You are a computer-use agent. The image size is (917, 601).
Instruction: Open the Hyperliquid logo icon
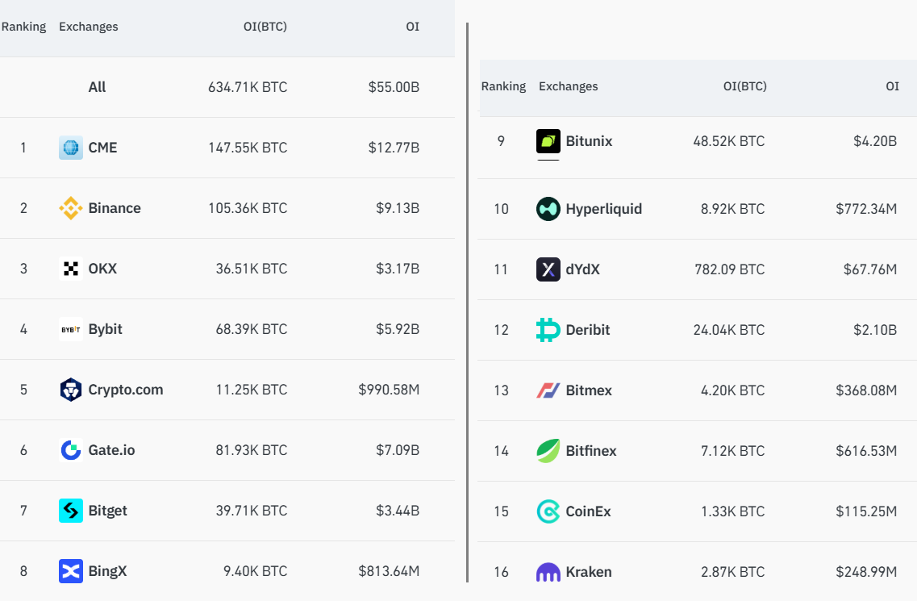point(548,209)
